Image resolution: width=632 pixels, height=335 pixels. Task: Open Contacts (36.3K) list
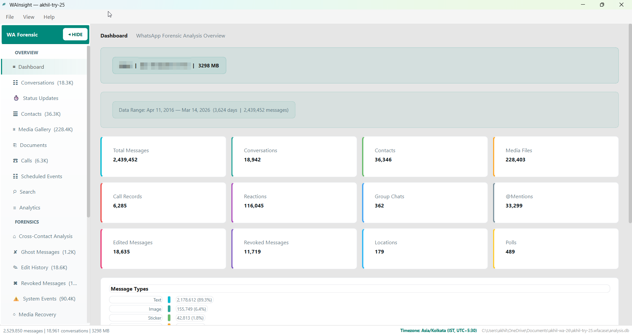[x=44, y=114]
